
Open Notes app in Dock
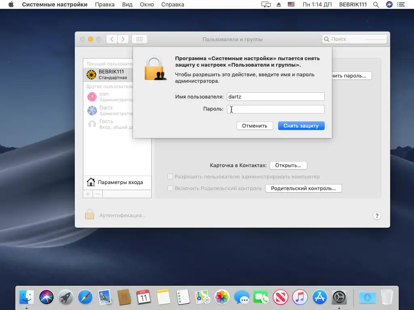pos(163,297)
